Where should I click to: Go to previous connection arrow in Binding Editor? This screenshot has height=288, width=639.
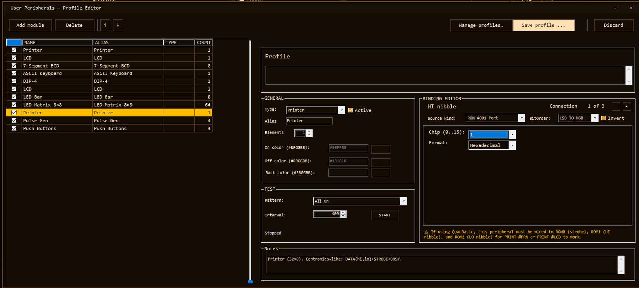616,106
